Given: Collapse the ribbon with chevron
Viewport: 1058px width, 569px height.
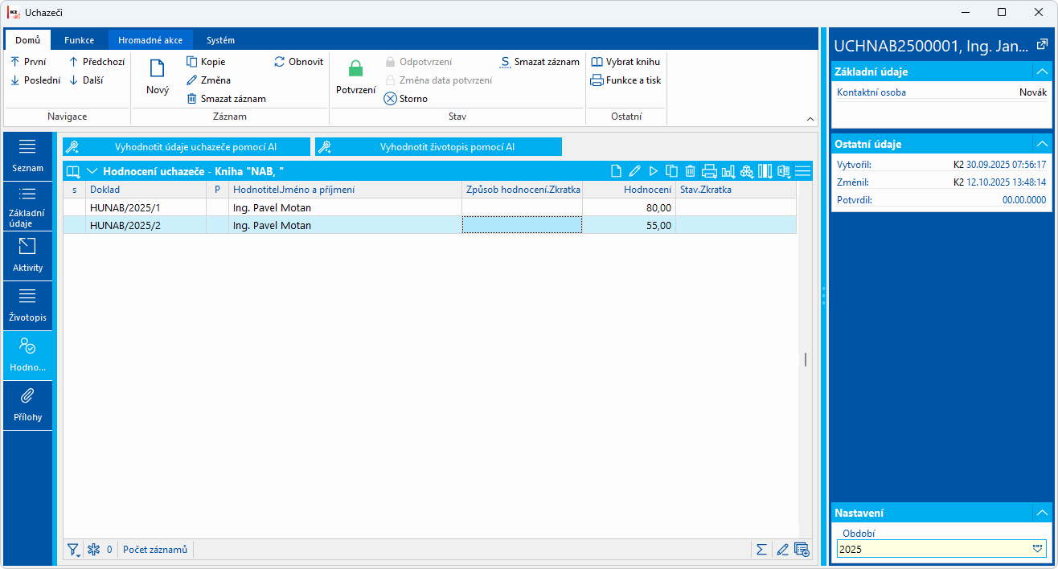Looking at the screenshot, I should click(x=810, y=119).
